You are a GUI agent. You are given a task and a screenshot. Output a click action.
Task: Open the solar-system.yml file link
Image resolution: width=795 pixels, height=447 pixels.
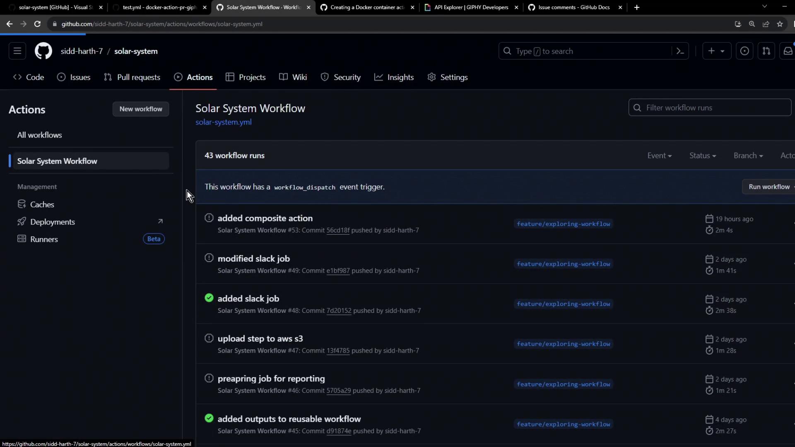pos(223,122)
